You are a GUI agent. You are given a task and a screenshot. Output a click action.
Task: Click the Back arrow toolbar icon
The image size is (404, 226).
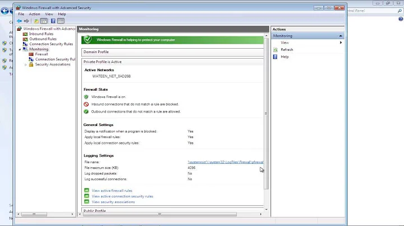coord(19,21)
